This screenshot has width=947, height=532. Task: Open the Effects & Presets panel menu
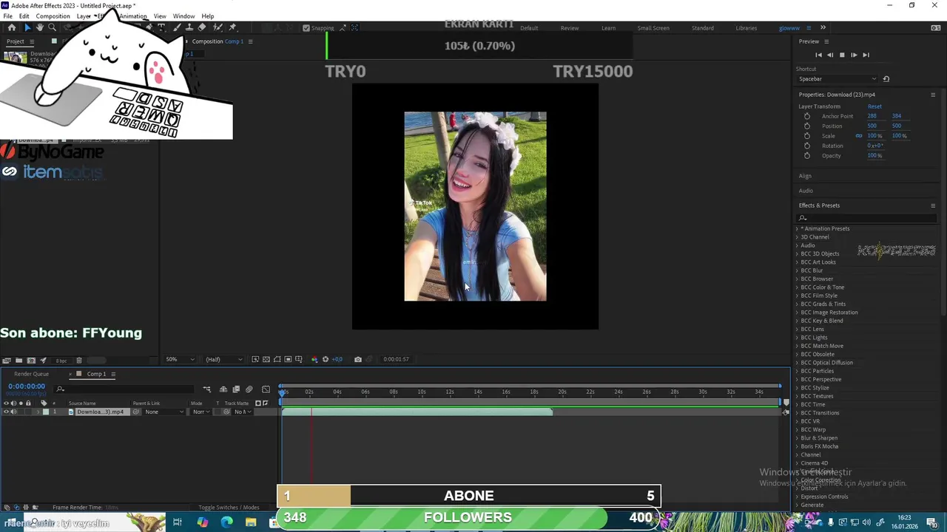(x=933, y=205)
